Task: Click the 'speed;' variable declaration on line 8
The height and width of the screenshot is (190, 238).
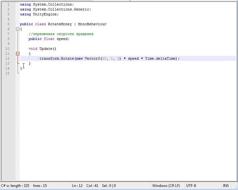Action: 63,39
